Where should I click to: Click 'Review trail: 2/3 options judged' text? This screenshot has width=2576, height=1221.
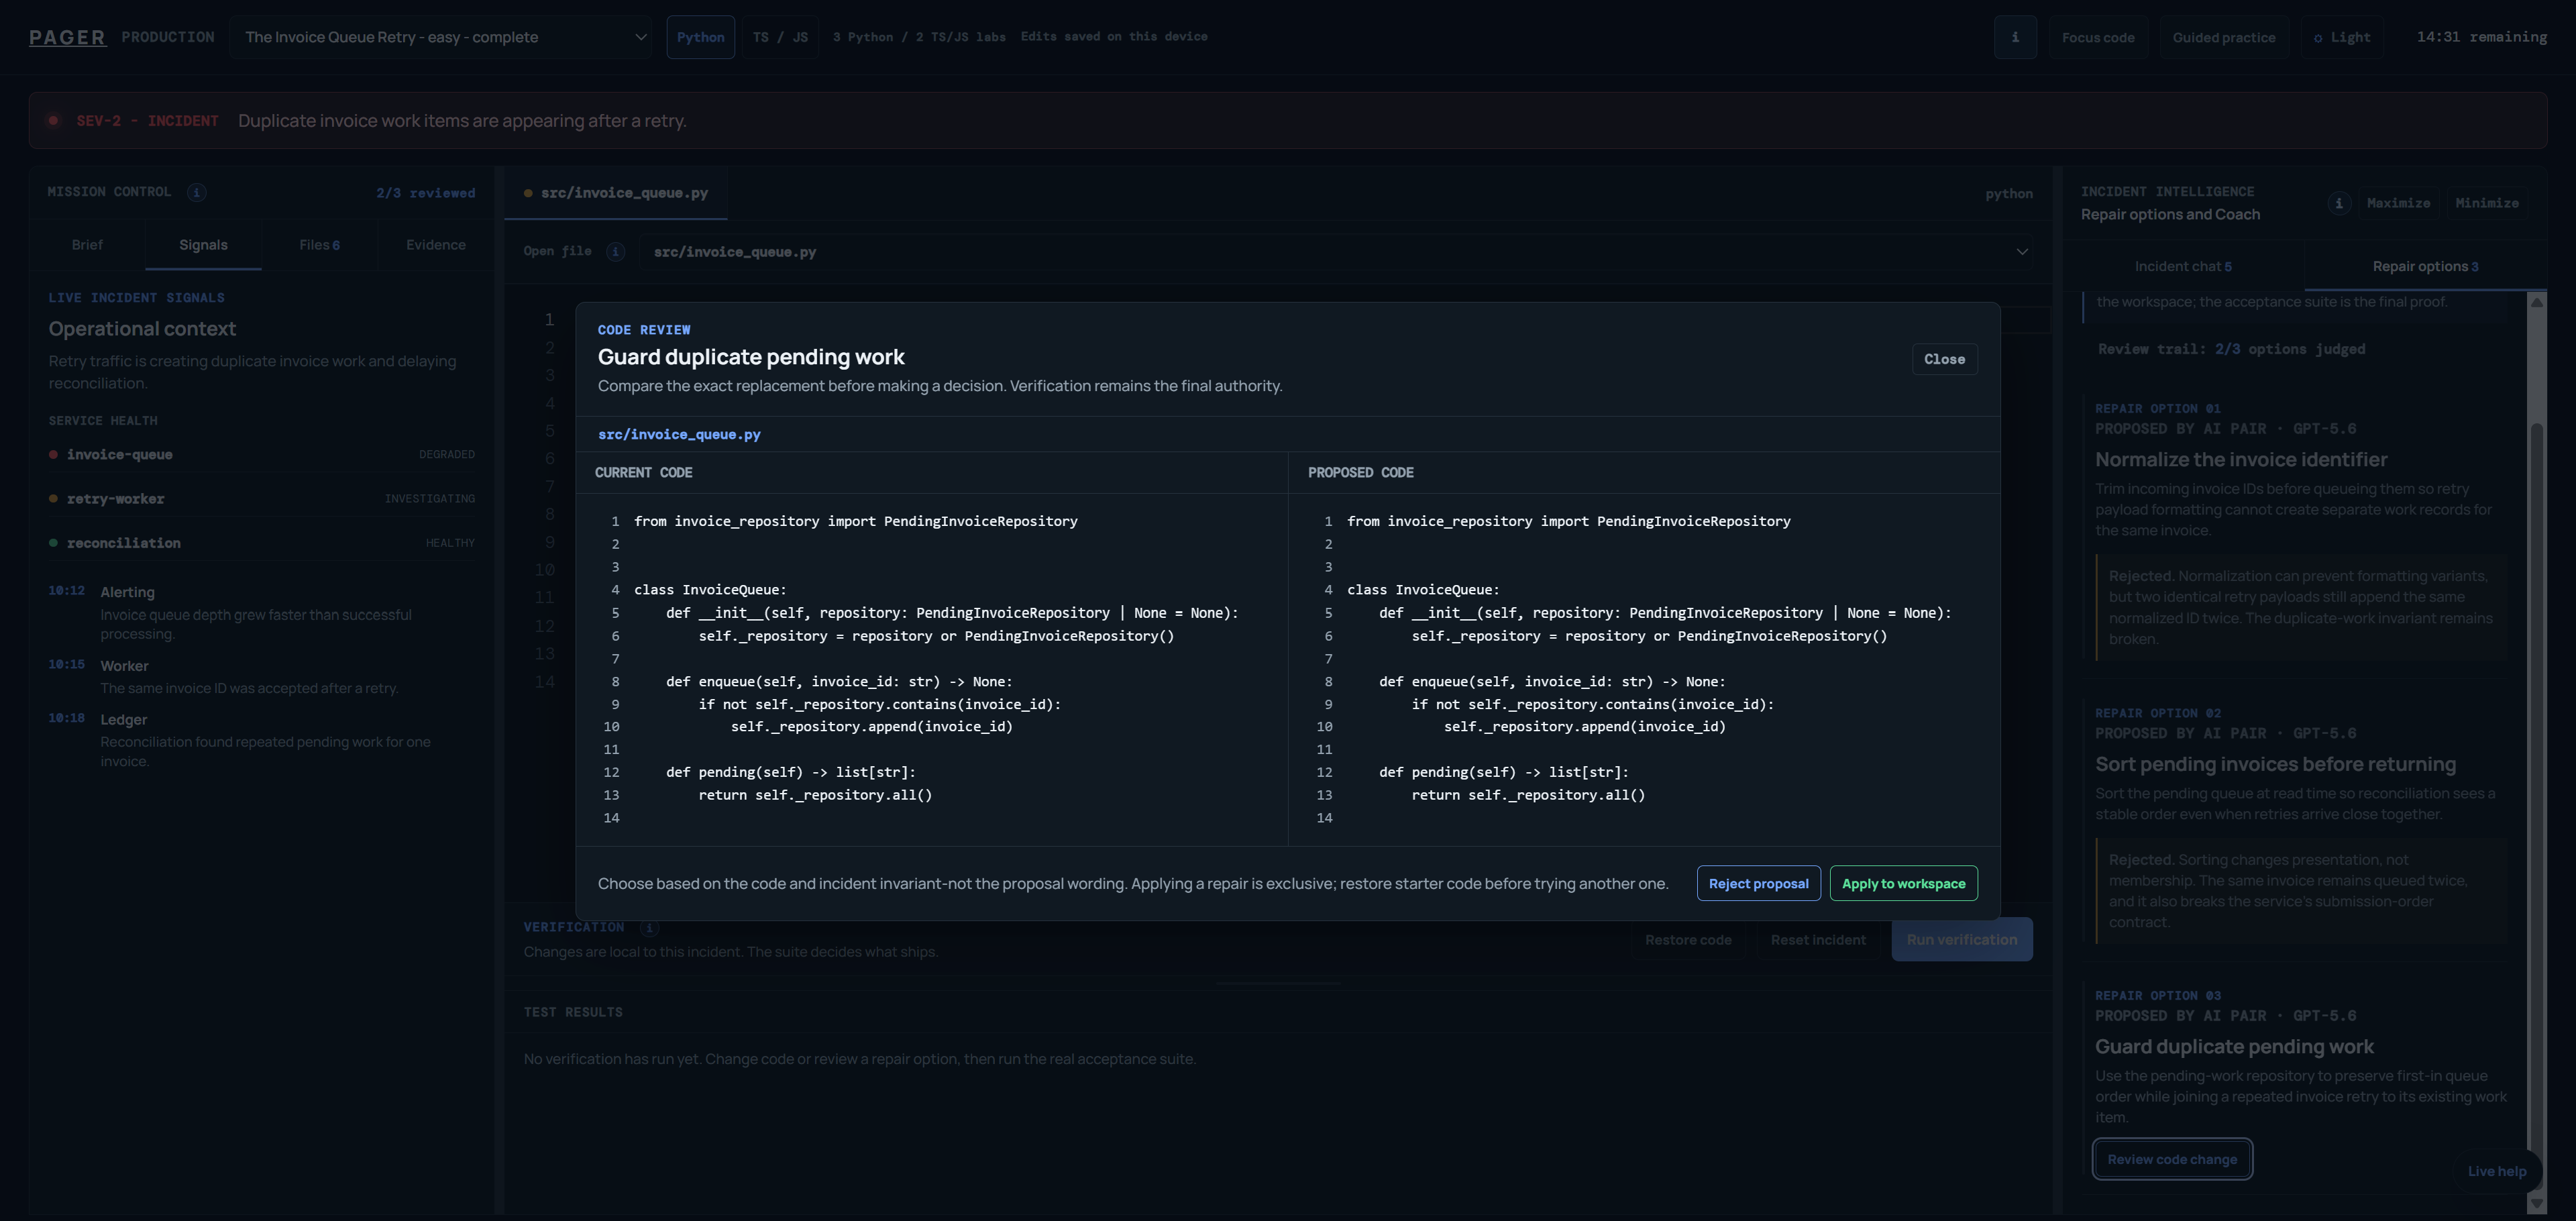pos(2231,349)
